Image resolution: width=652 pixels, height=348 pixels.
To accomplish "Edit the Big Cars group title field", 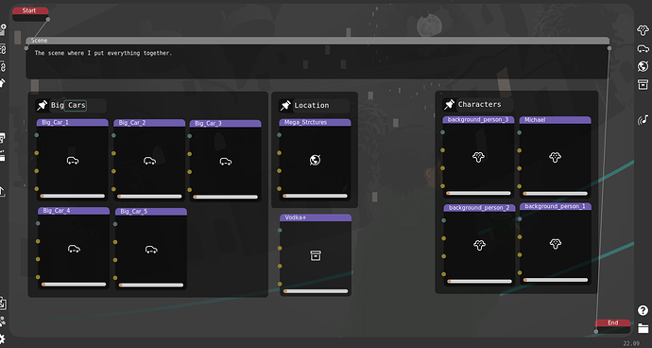I will coord(77,105).
